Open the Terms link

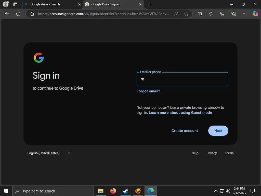click(229, 153)
